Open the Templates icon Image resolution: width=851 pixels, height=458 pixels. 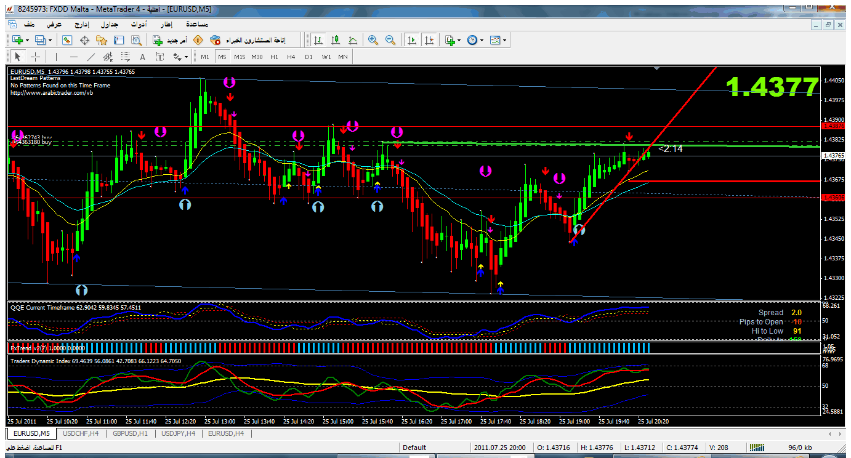(x=495, y=40)
